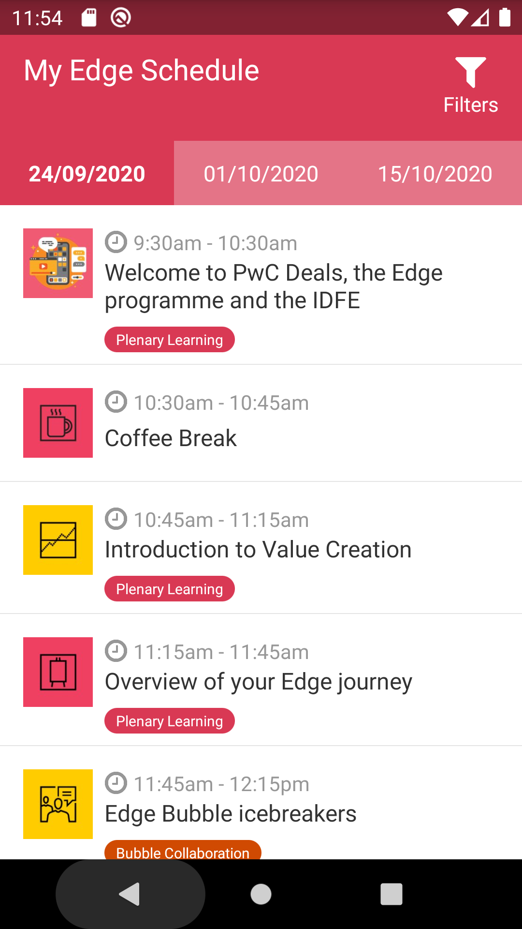Tap the yellow icebreakers people icon

pos(58,804)
